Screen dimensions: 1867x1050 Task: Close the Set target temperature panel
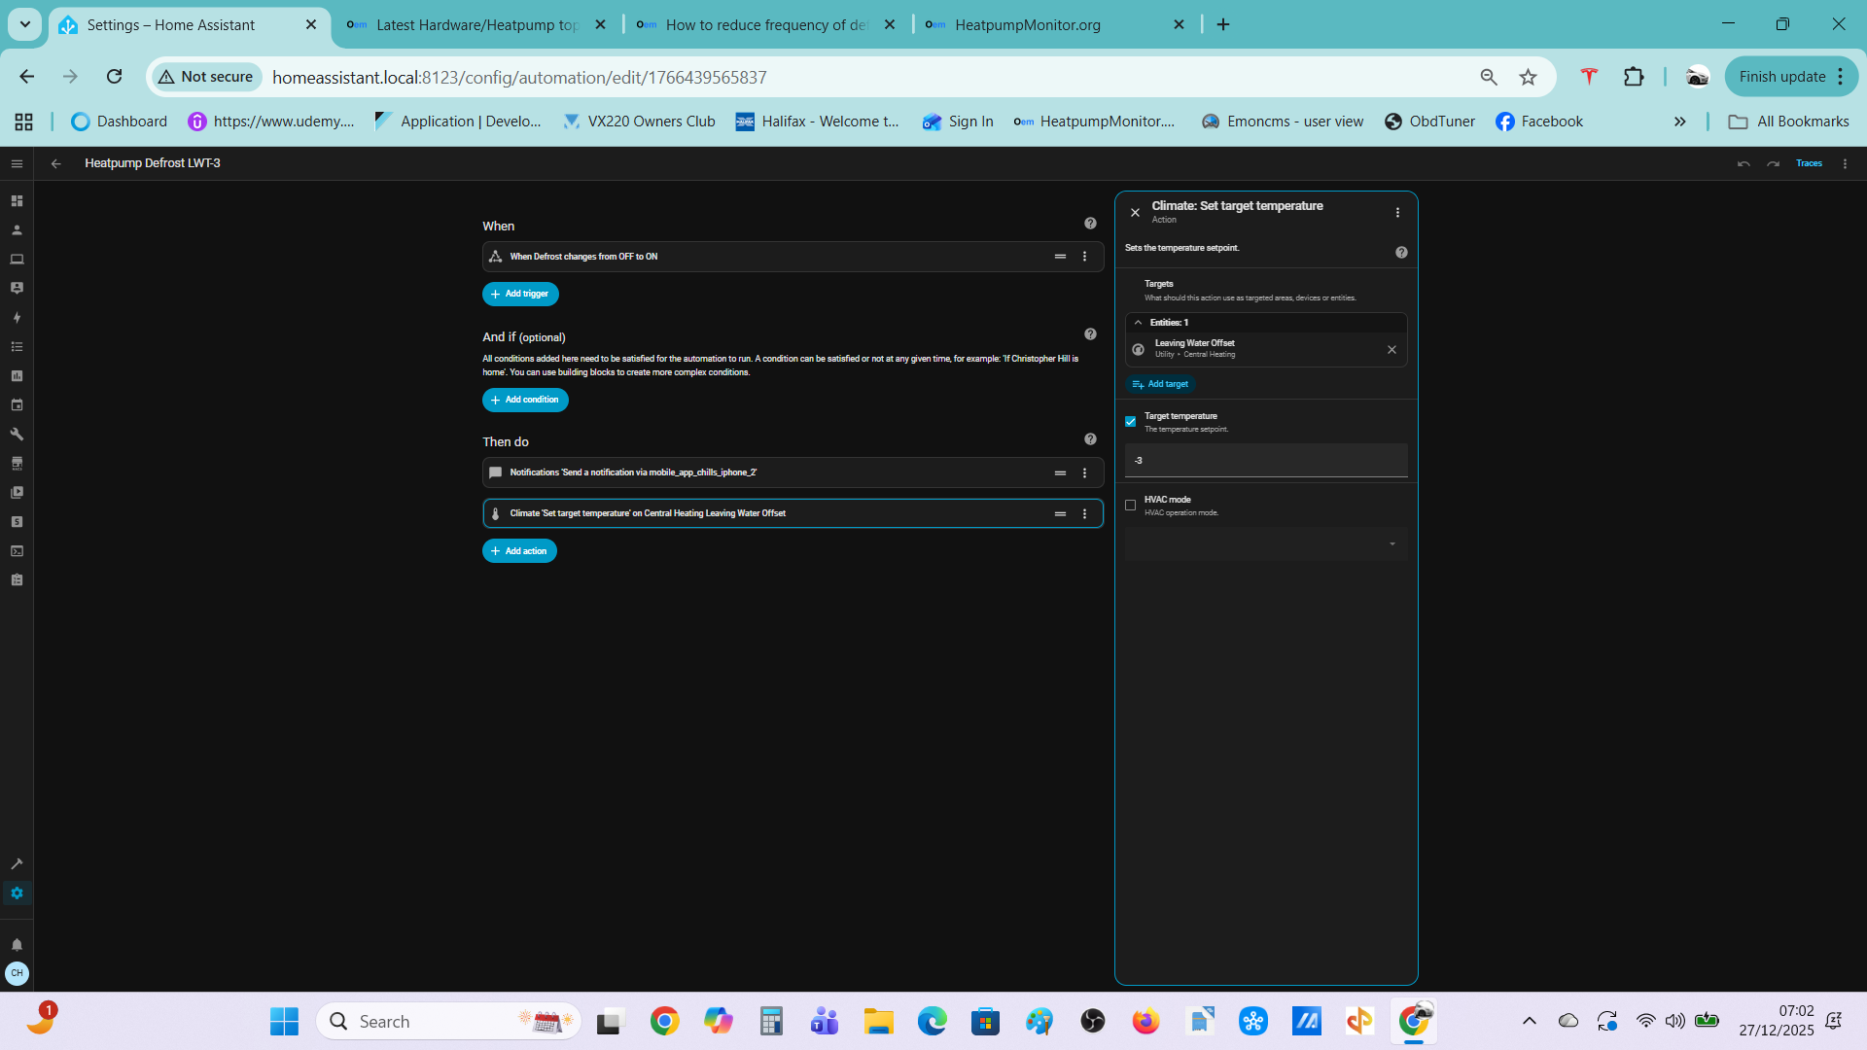tap(1135, 212)
